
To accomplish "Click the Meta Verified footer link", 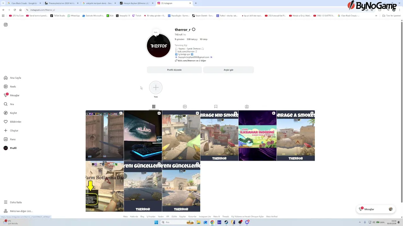I will (x=272, y=217).
